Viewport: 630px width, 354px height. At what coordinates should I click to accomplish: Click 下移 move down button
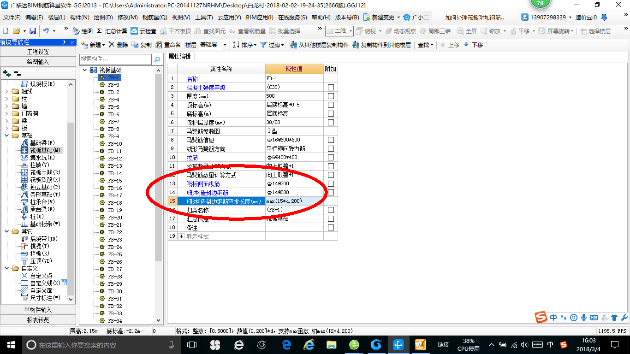(473, 45)
